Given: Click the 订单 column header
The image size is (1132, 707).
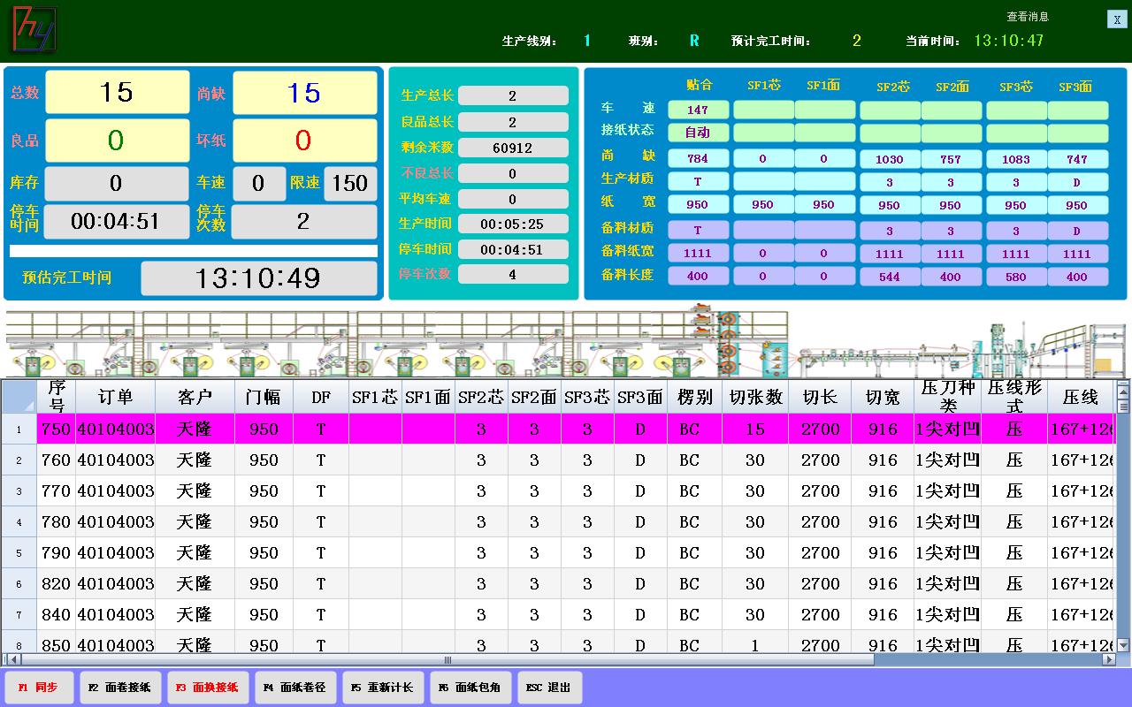Looking at the screenshot, I should 115,398.
